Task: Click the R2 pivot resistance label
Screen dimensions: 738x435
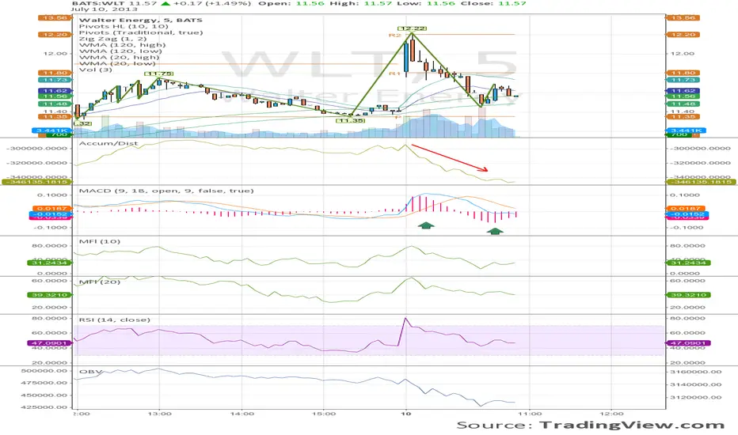Action: [394, 36]
